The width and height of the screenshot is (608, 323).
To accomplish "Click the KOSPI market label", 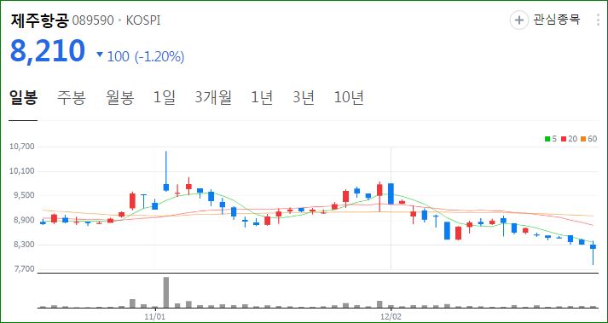I will coord(143,21).
